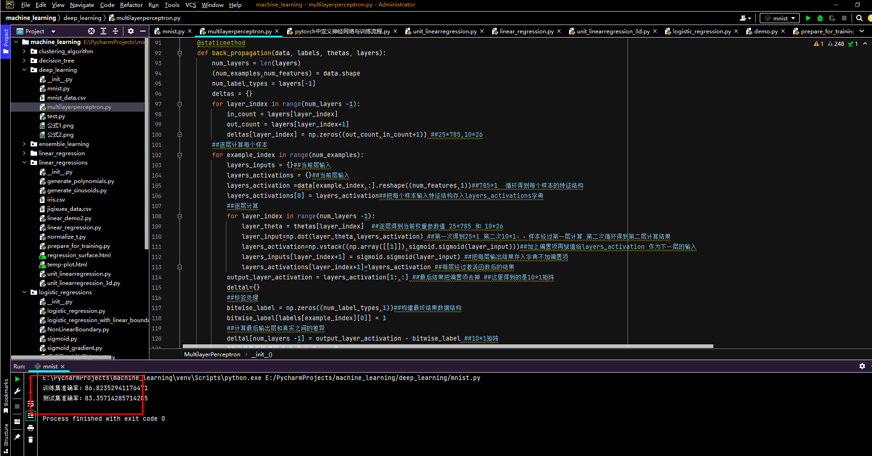Start debugging with the bug icon

(x=820, y=18)
